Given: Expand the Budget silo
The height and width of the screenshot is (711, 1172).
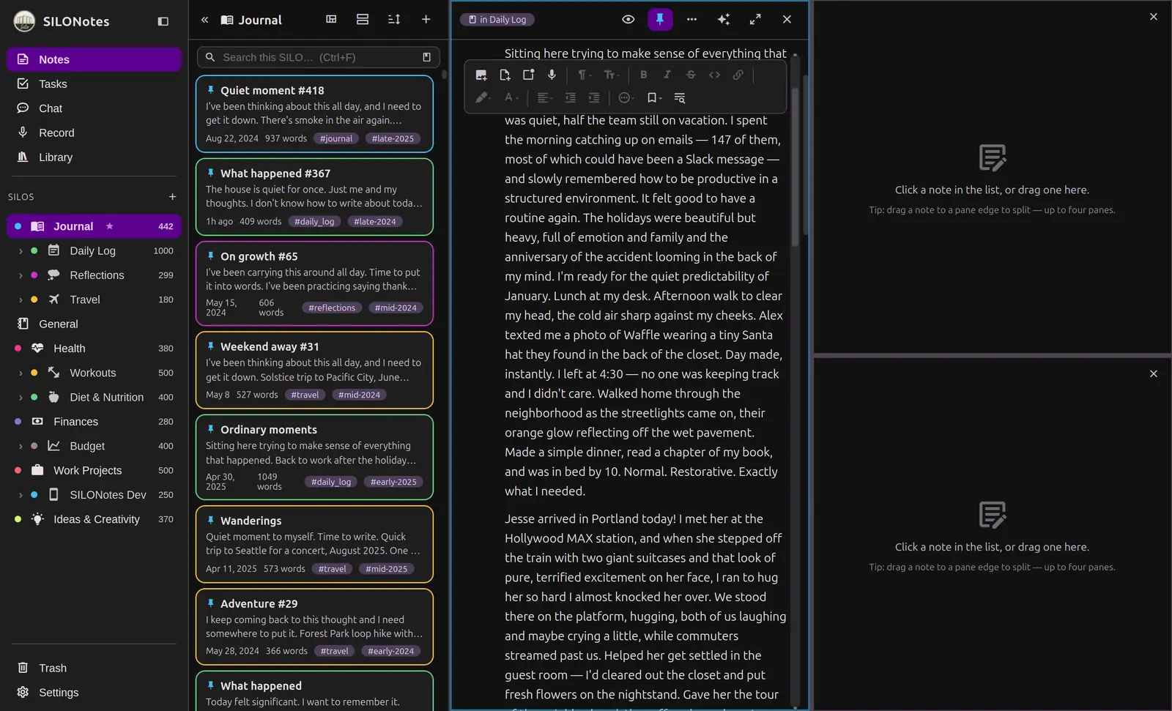Looking at the screenshot, I should tap(21, 446).
